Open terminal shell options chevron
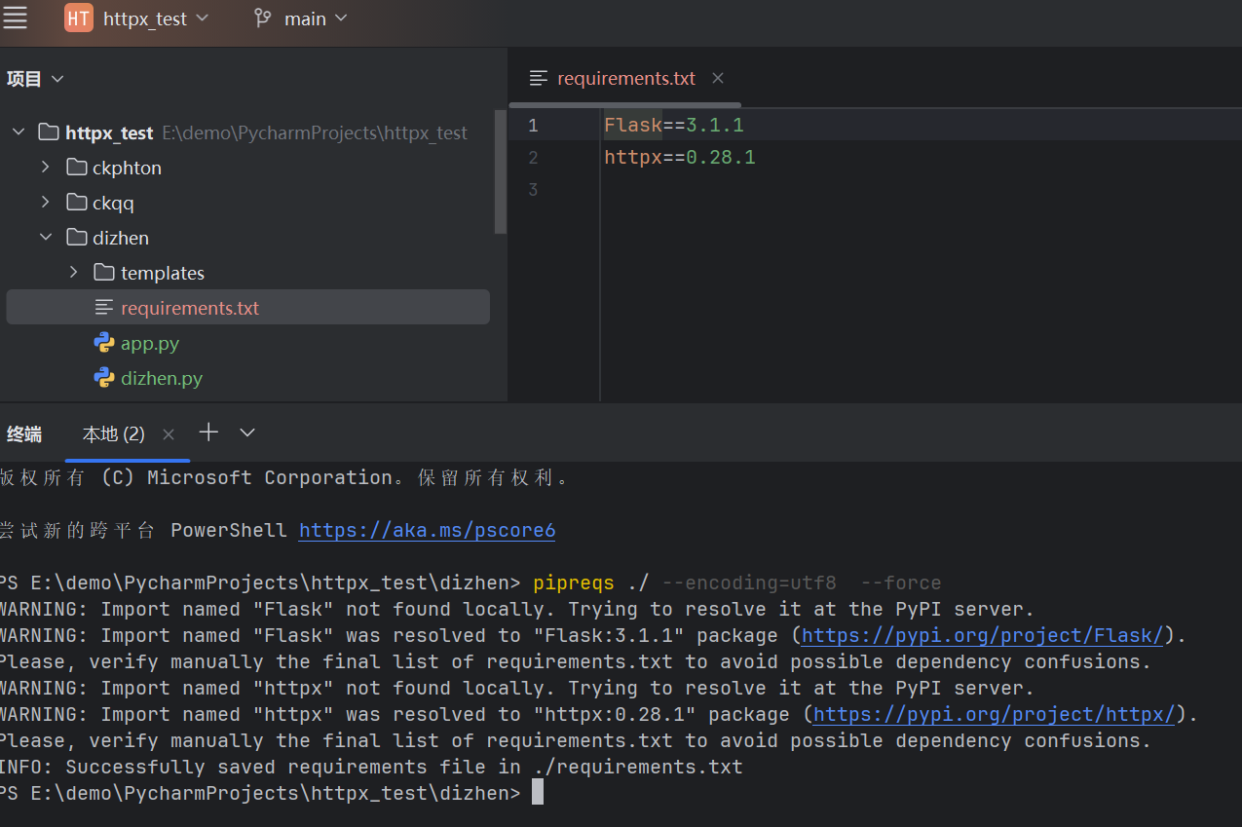 coord(247,432)
